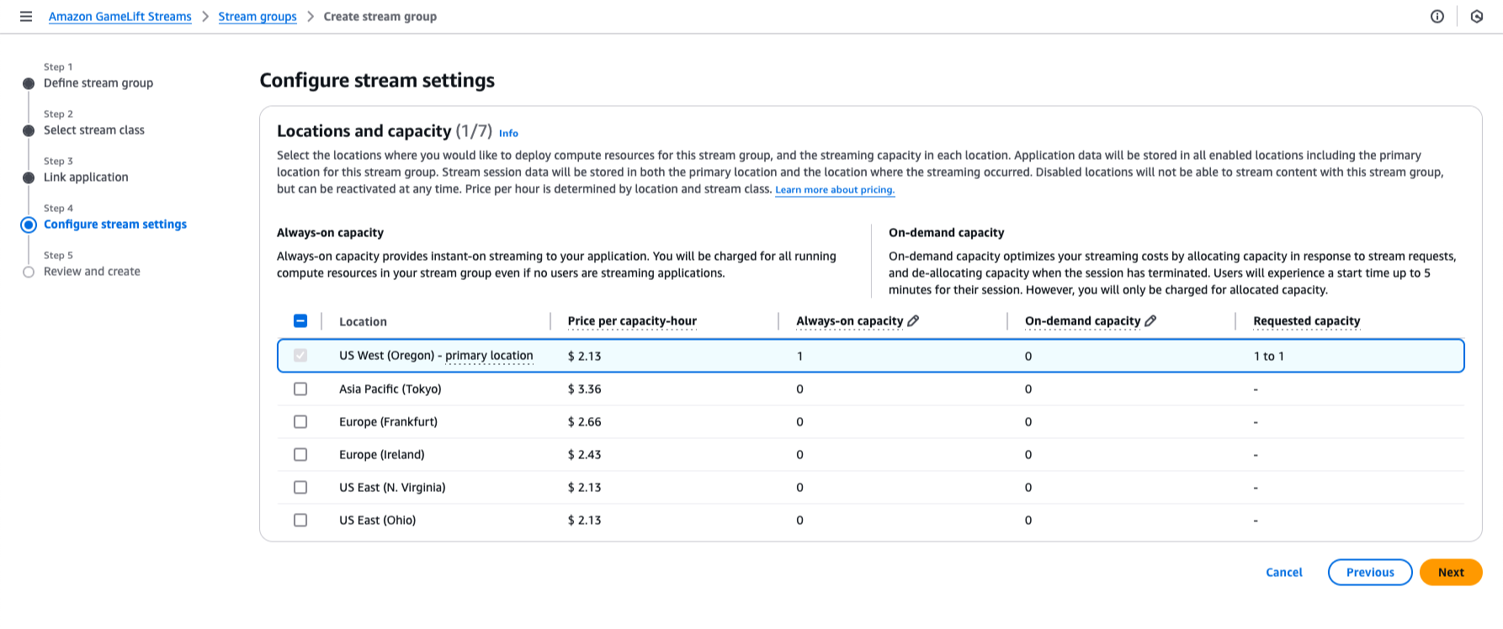Screen dimensions: 1503x629
Task: Select the US East (Ohio) checkbox
Action: point(300,521)
